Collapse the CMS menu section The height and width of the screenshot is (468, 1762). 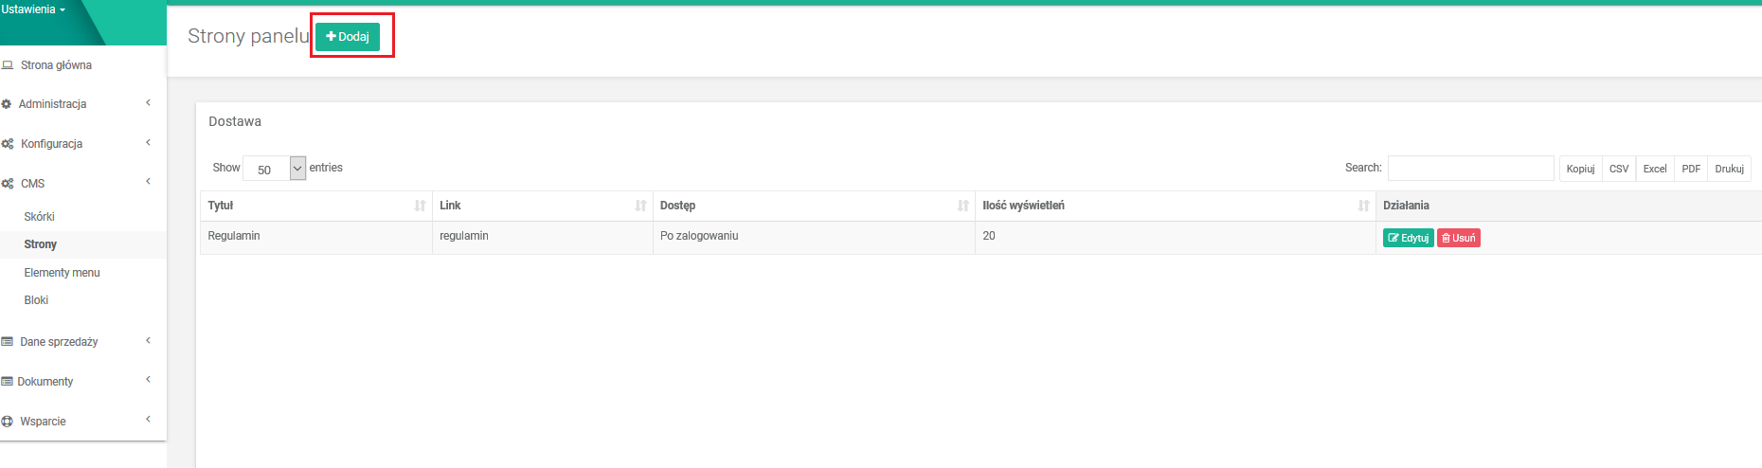[x=148, y=182]
